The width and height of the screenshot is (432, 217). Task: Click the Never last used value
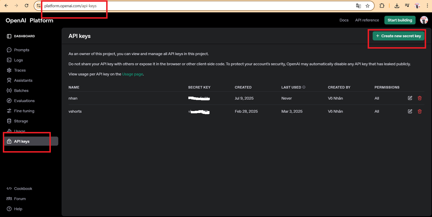(x=287, y=98)
